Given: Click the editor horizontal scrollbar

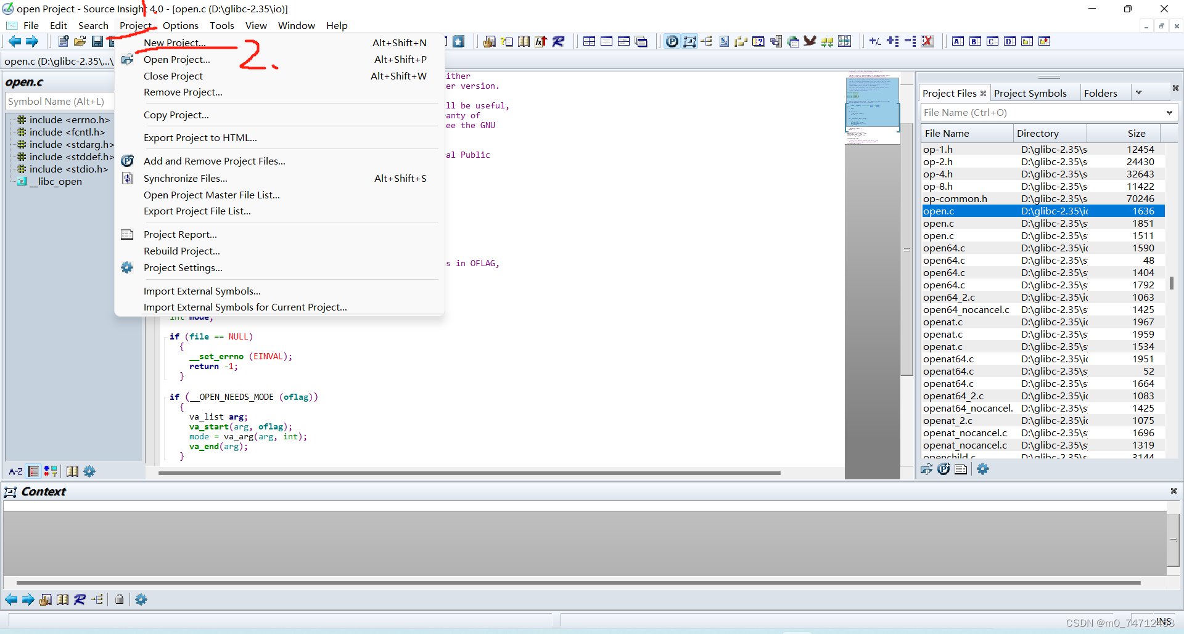Looking at the screenshot, I should [x=469, y=473].
